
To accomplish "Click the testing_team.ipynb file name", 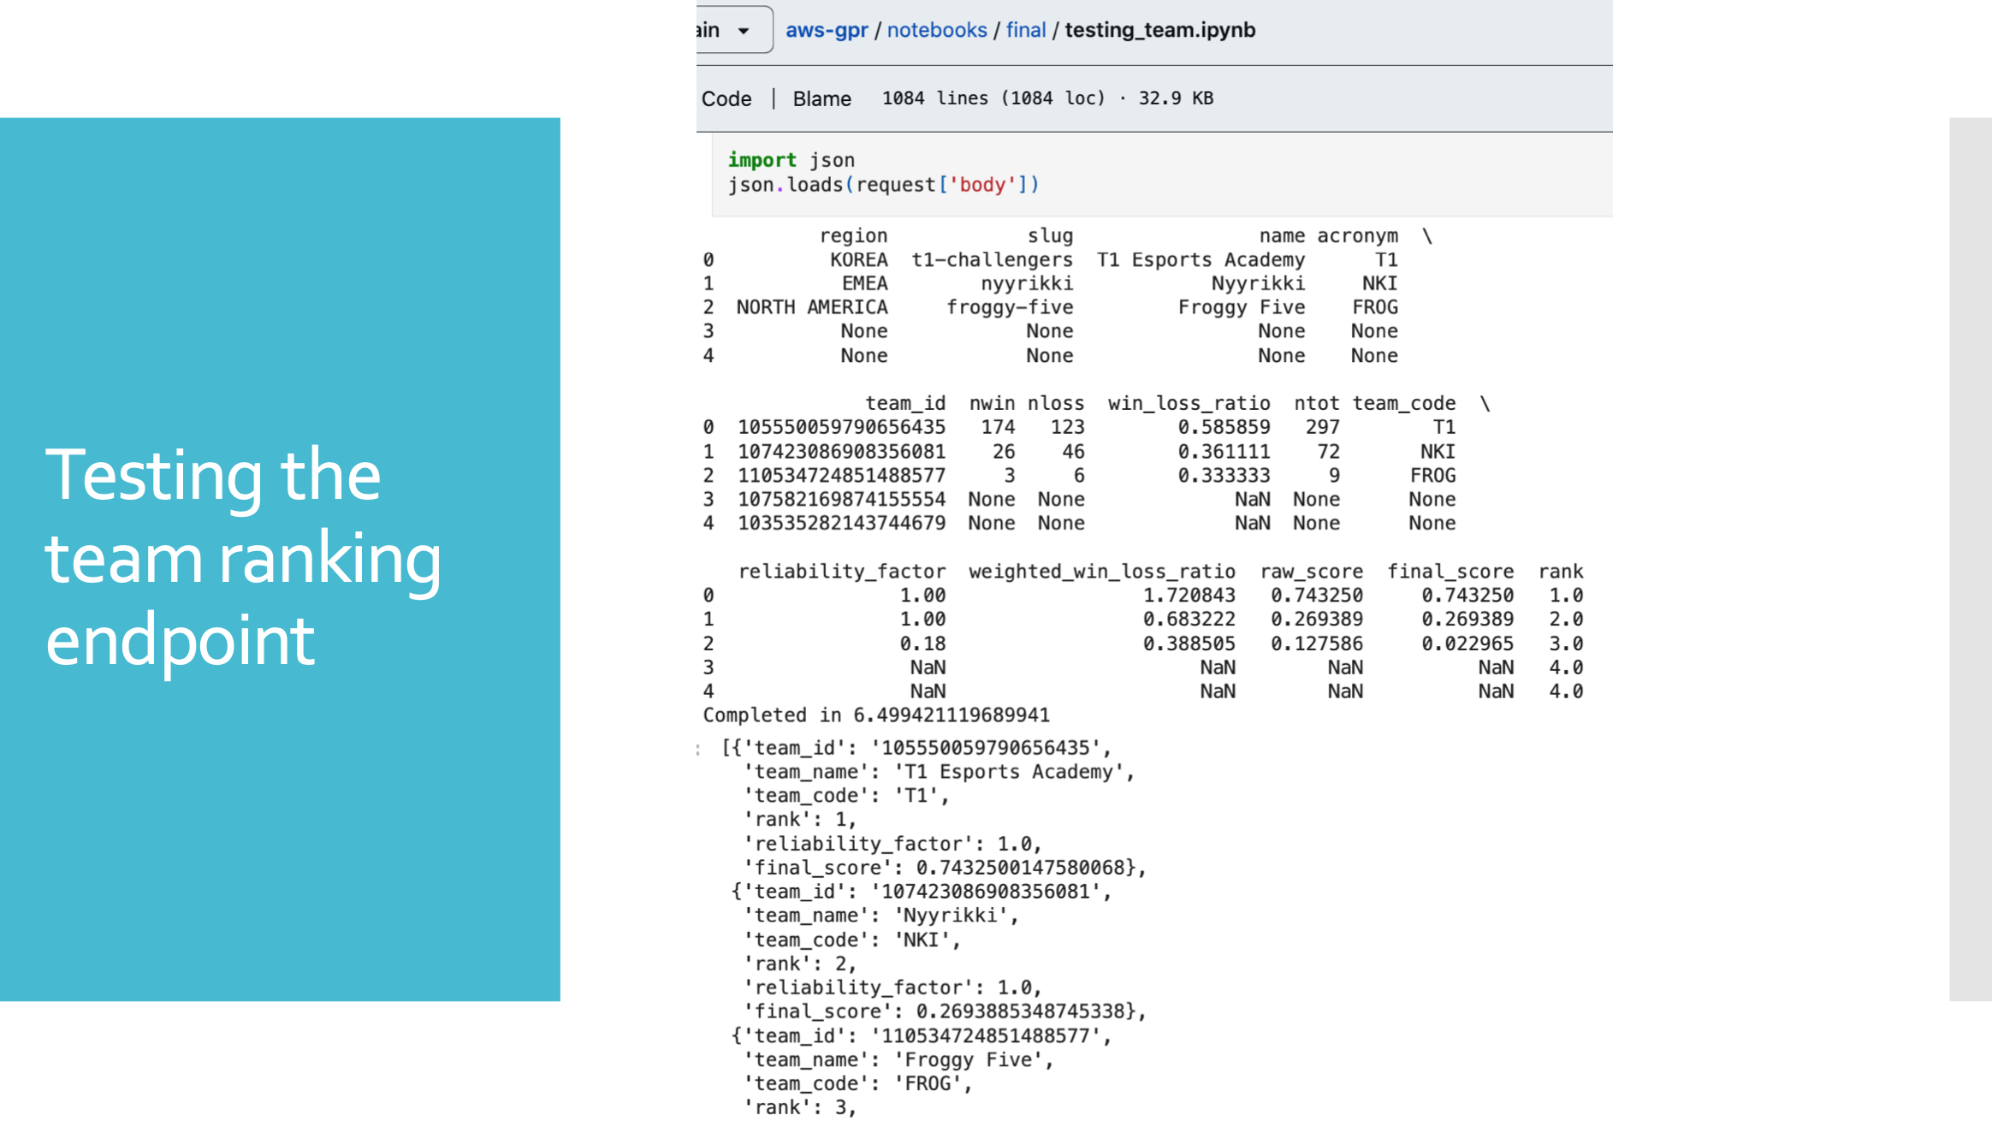I will pyautogui.click(x=1159, y=30).
